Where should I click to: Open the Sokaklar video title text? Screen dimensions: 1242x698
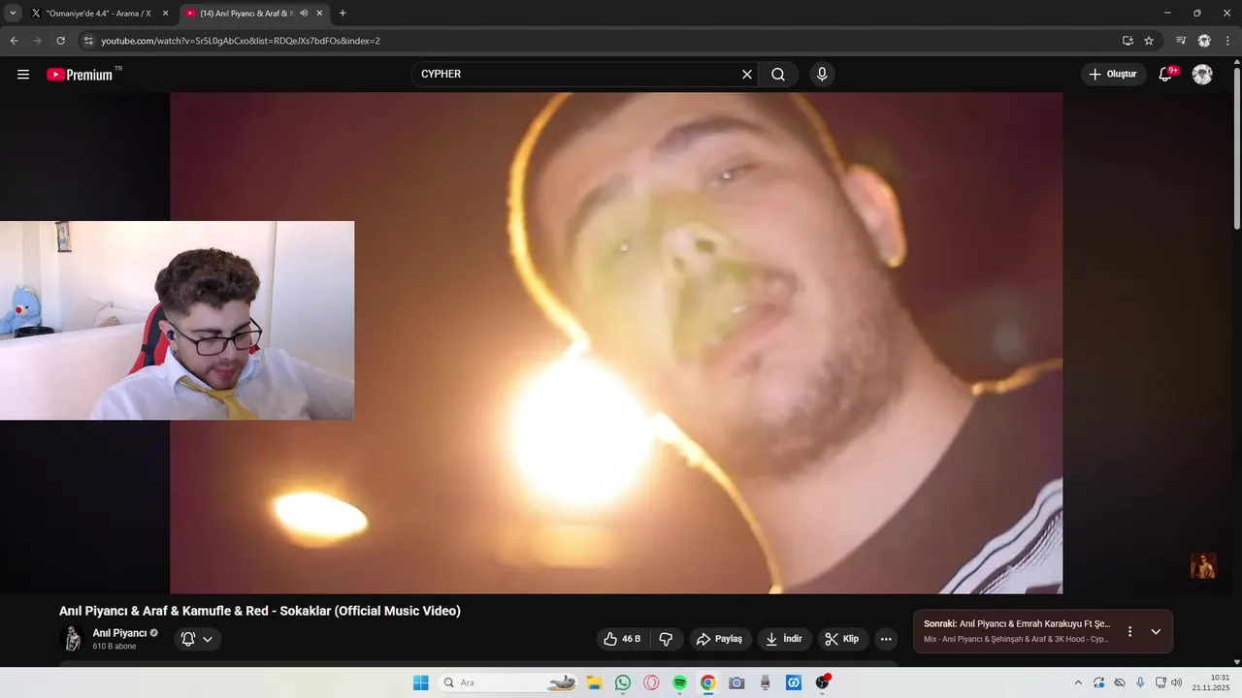click(260, 611)
